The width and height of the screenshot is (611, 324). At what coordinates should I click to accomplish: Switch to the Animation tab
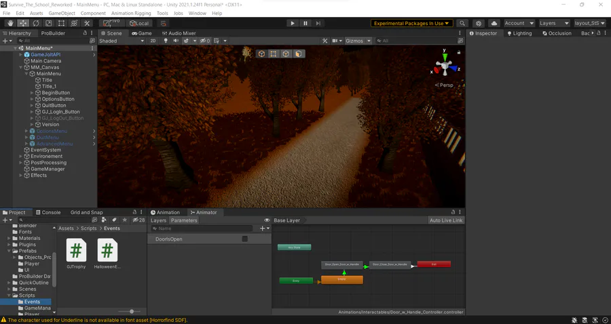(165, 212)
